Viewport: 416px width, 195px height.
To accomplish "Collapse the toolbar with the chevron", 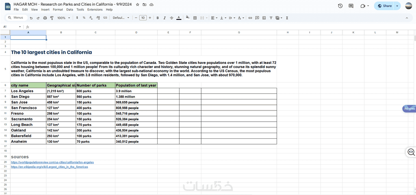I will [407, 18].
